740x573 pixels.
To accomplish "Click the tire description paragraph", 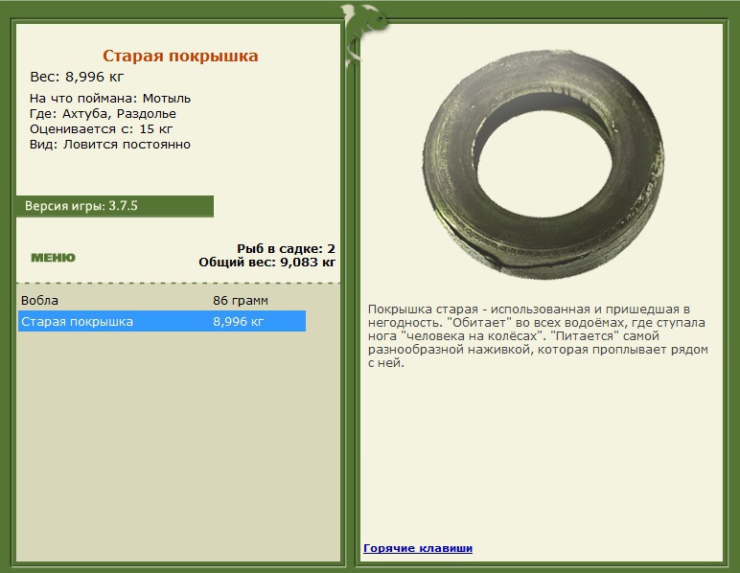I will click(538, 335).
